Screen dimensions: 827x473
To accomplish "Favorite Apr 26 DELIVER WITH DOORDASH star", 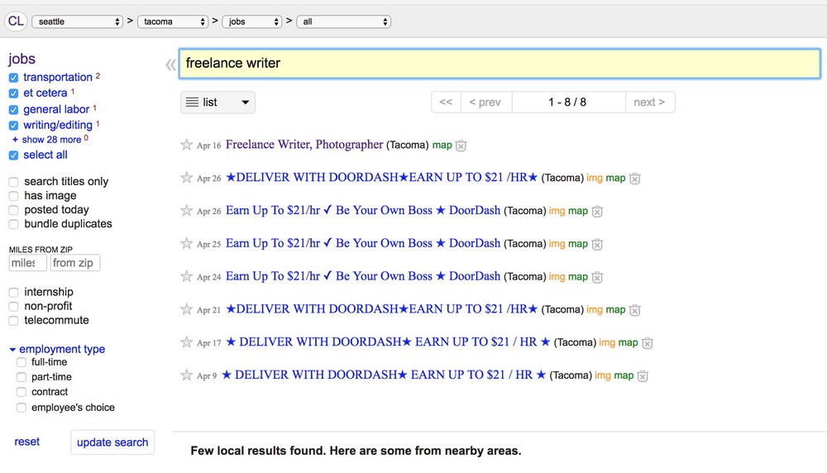I will (x=186, y=177).
